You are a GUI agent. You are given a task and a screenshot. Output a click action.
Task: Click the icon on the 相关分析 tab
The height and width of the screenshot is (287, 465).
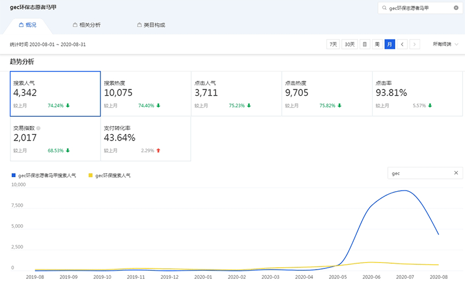(75, 26)
